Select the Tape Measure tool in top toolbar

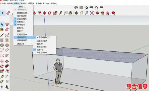[60, 13]
